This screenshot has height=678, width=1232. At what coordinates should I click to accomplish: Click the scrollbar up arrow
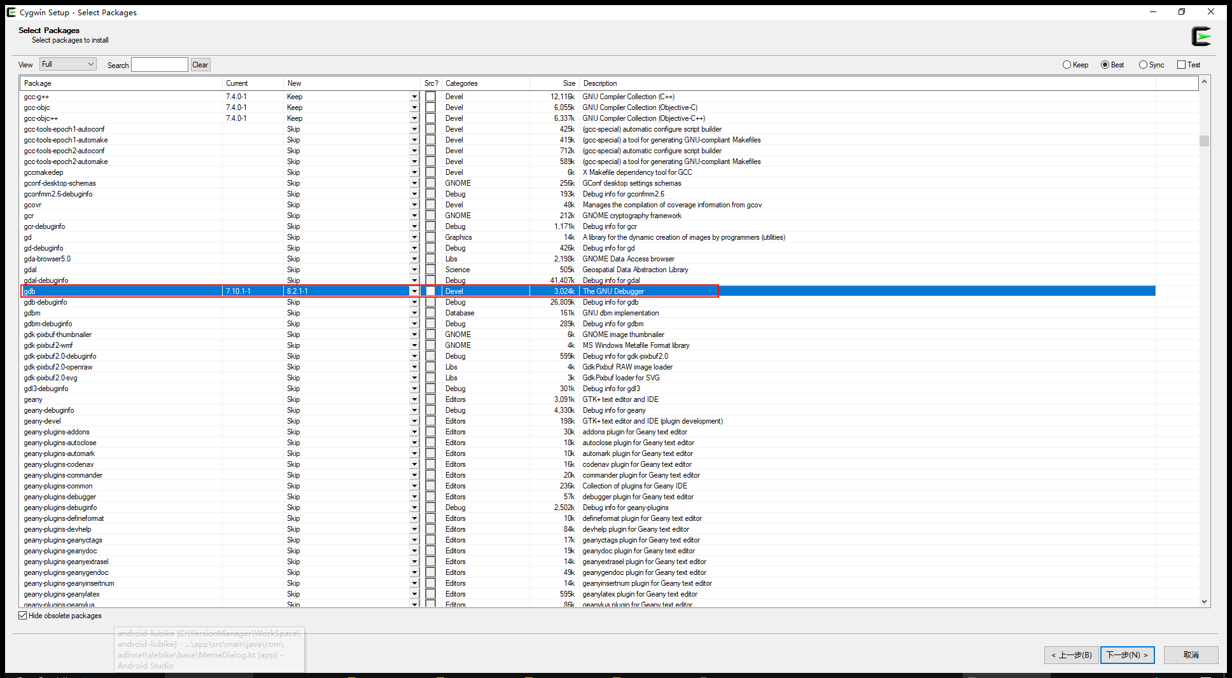click(x=1204, y=83)
